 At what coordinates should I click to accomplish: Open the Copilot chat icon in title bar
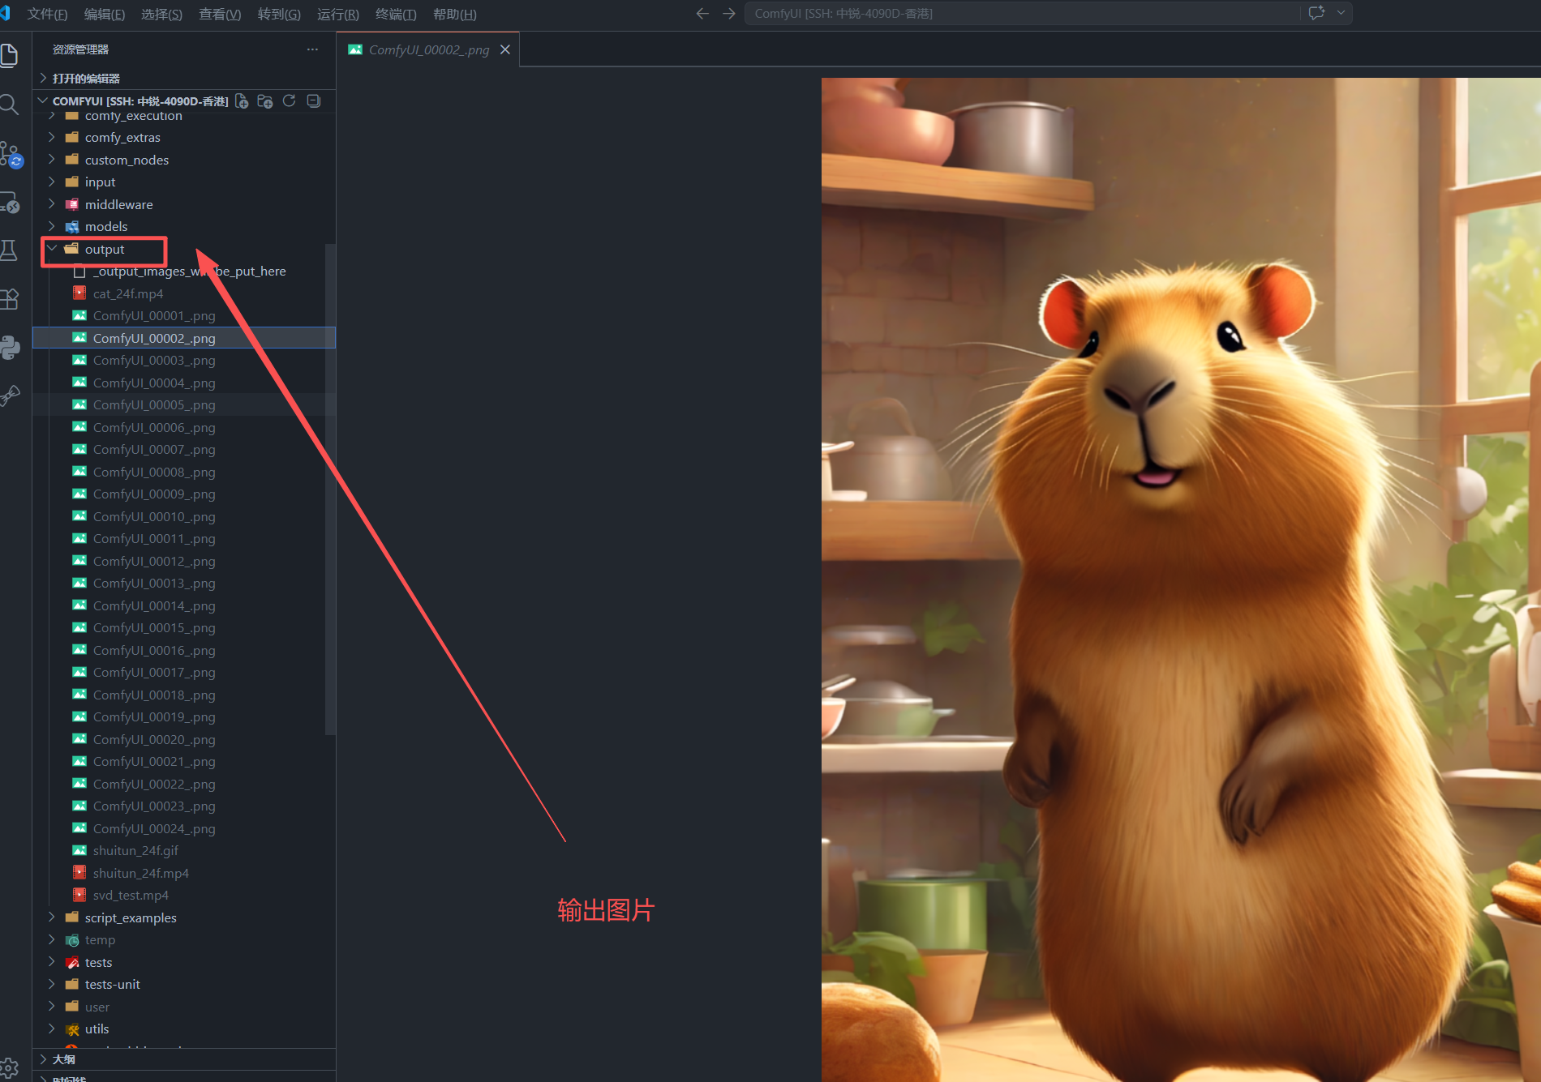1317,13
